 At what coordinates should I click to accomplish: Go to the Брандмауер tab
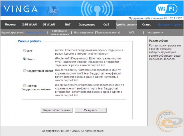pos(87,24)
